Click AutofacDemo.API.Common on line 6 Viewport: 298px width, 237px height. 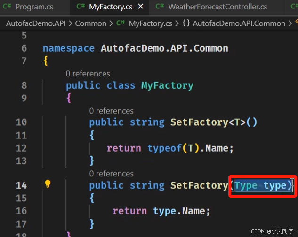click(x=164, y=48)
